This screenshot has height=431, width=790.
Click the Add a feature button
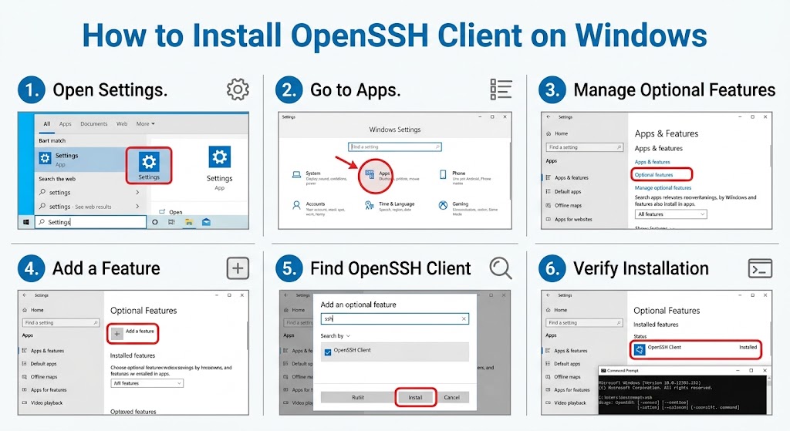133,333
